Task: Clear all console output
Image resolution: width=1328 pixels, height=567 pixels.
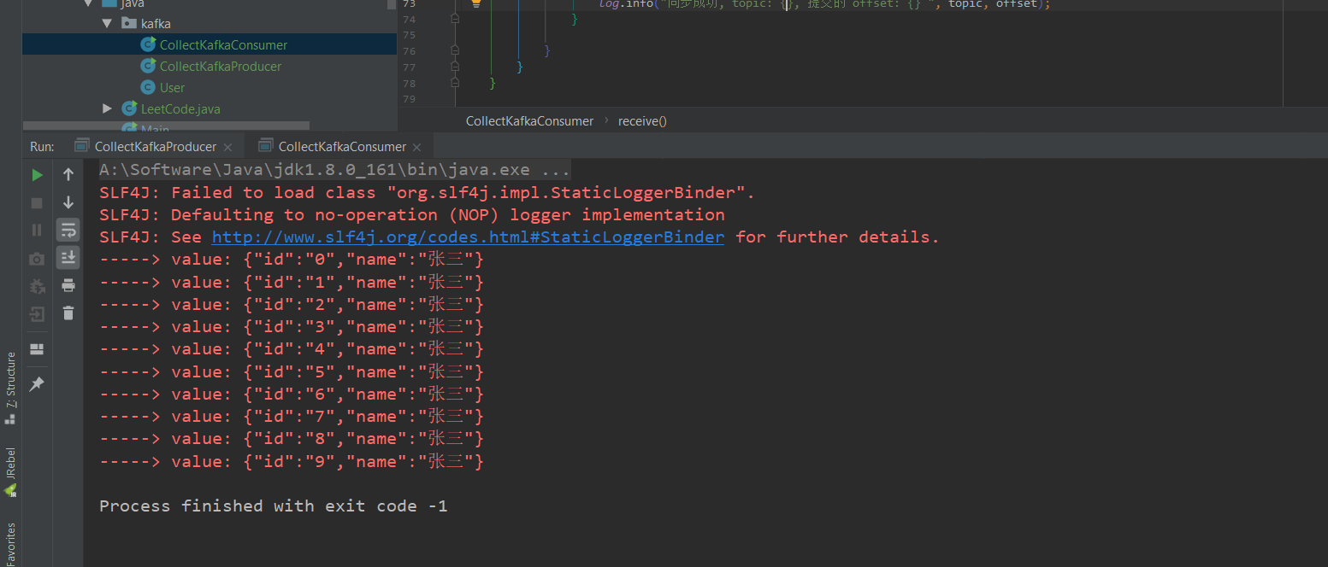Action: [68, 313]
